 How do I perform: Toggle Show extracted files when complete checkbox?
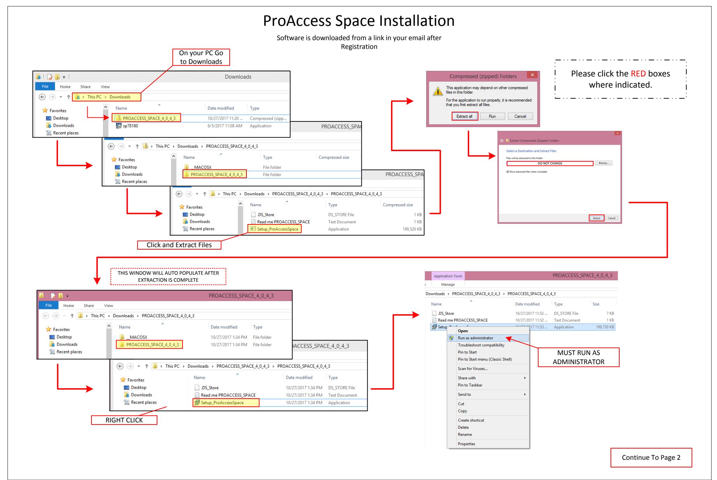click(x=508, y=172)
